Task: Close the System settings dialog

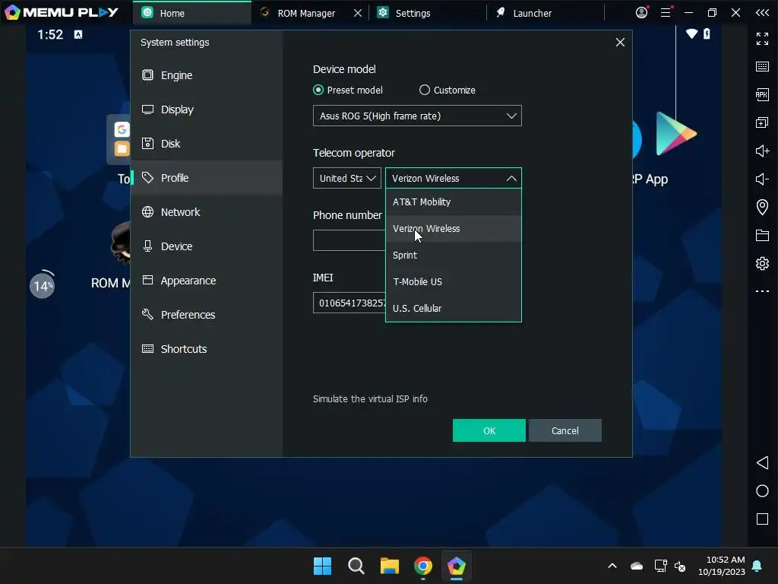Action: (x=620, y=43)
